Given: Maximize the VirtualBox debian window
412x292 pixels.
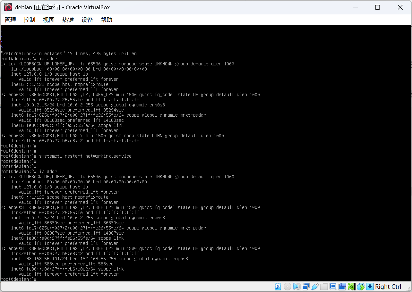Looking at the screenshot, I should (378, 7).
